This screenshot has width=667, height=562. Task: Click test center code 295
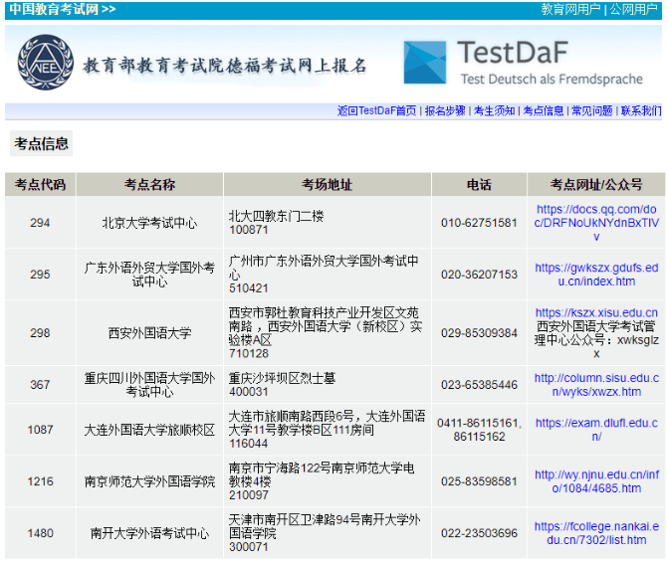coord(40,275)
